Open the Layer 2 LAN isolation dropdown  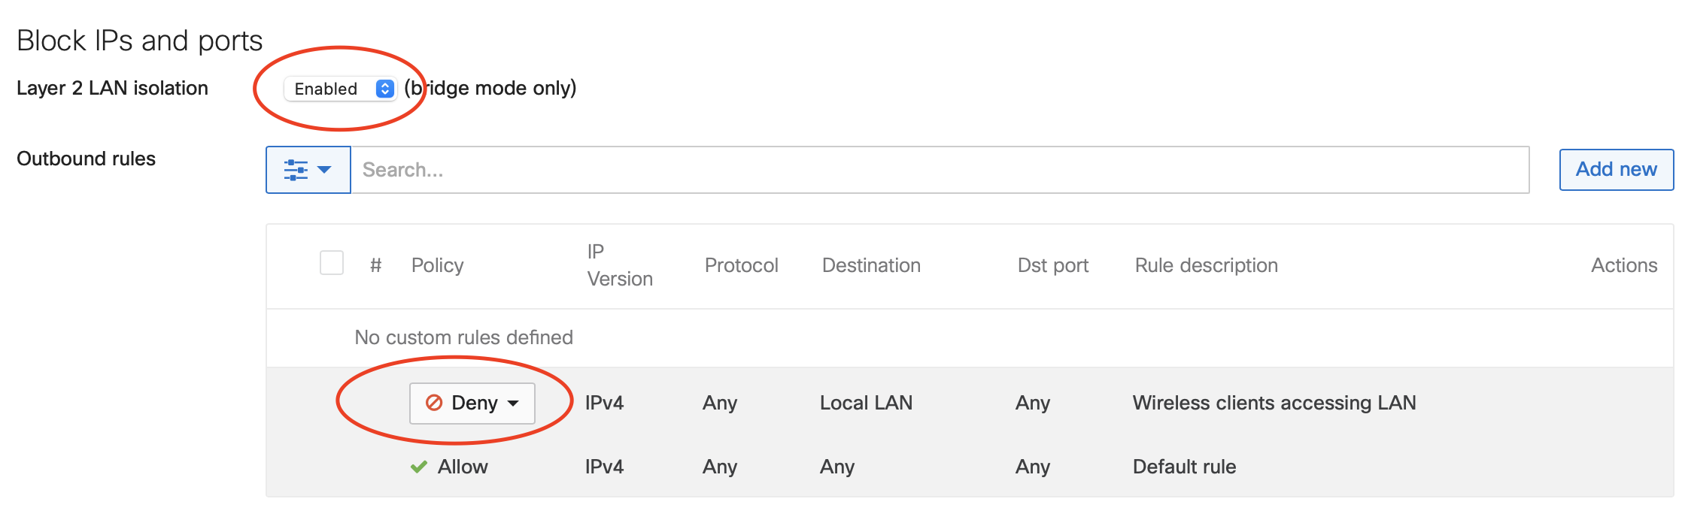tap(341, 88)
